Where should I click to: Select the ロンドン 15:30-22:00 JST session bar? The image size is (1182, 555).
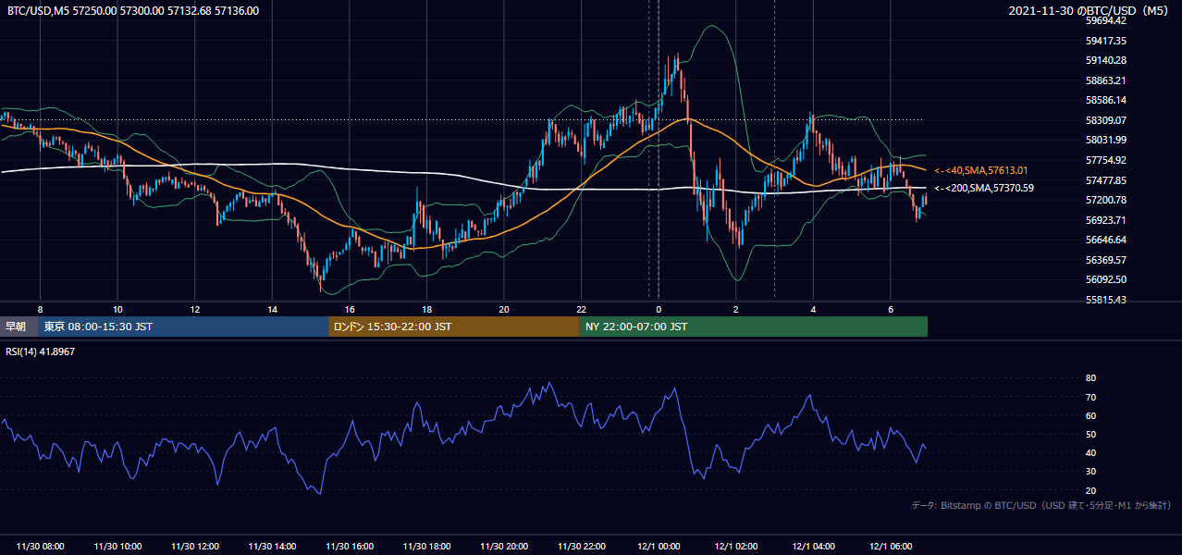click(454, 327)
